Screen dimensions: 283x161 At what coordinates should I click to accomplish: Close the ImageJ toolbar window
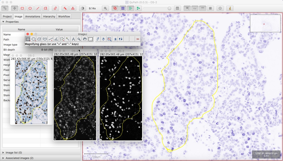pyautogui.click(x=28, y=34)
